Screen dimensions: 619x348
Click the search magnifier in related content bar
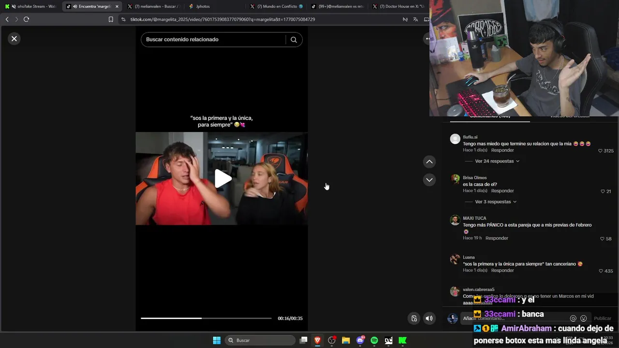pos(294,40)
